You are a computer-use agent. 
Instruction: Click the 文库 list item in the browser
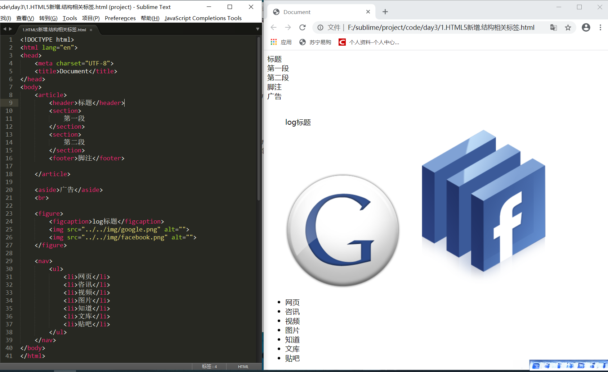pos(292,349)
